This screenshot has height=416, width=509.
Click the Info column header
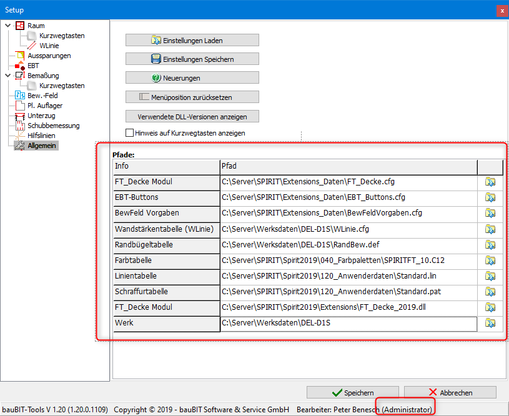point(167,167)
